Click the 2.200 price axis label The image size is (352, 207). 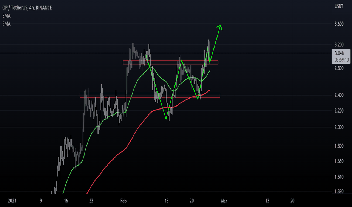(x=339, y=111)
